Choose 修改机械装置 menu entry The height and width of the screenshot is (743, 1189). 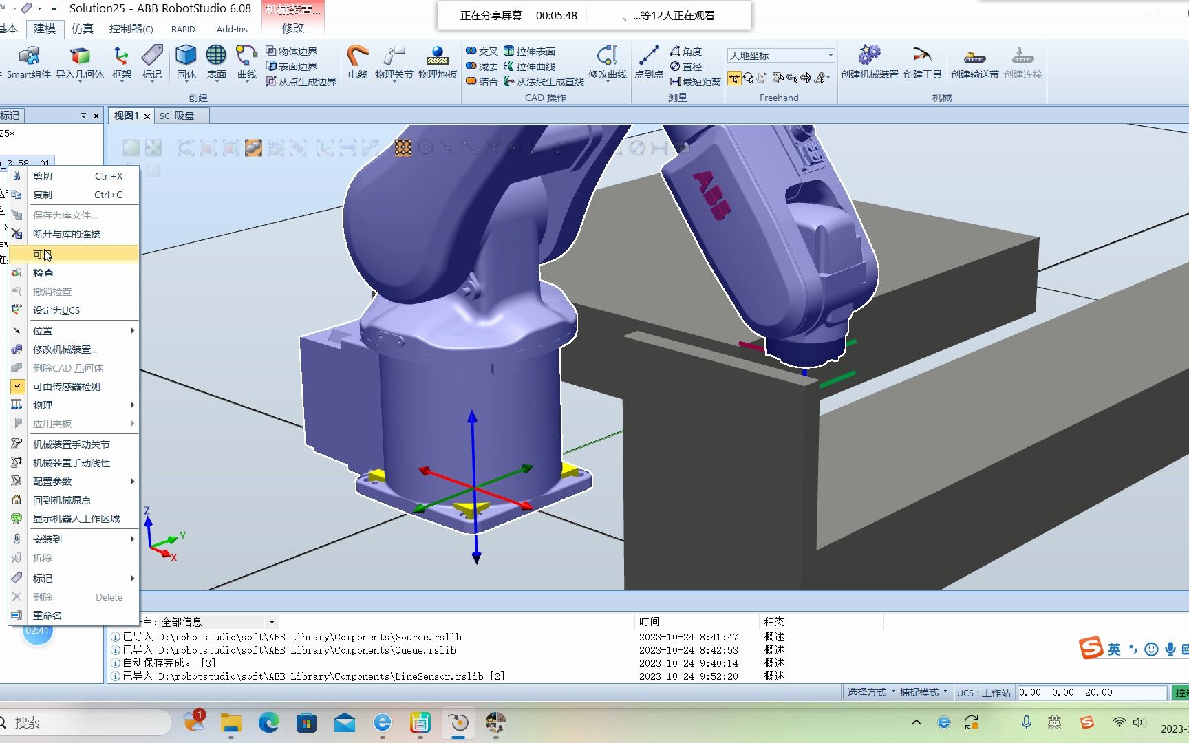[x=74, y=349]
